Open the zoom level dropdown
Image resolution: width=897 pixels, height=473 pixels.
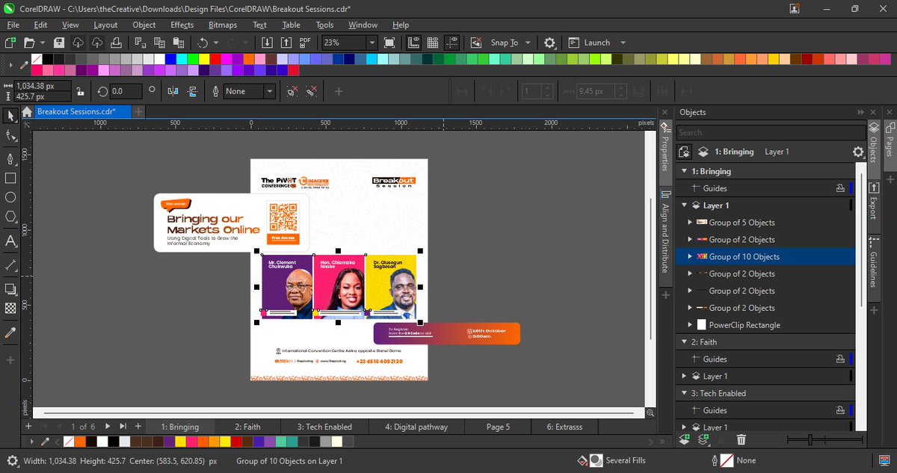372,43
